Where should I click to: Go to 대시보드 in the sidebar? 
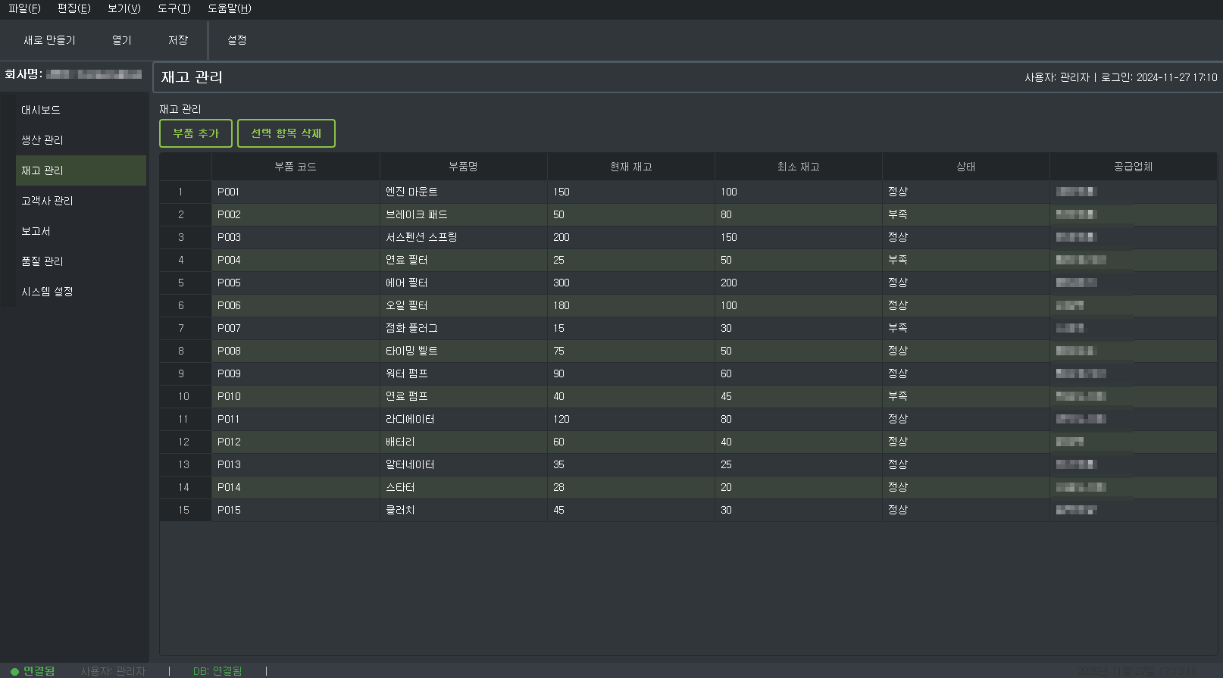(41, 110)
